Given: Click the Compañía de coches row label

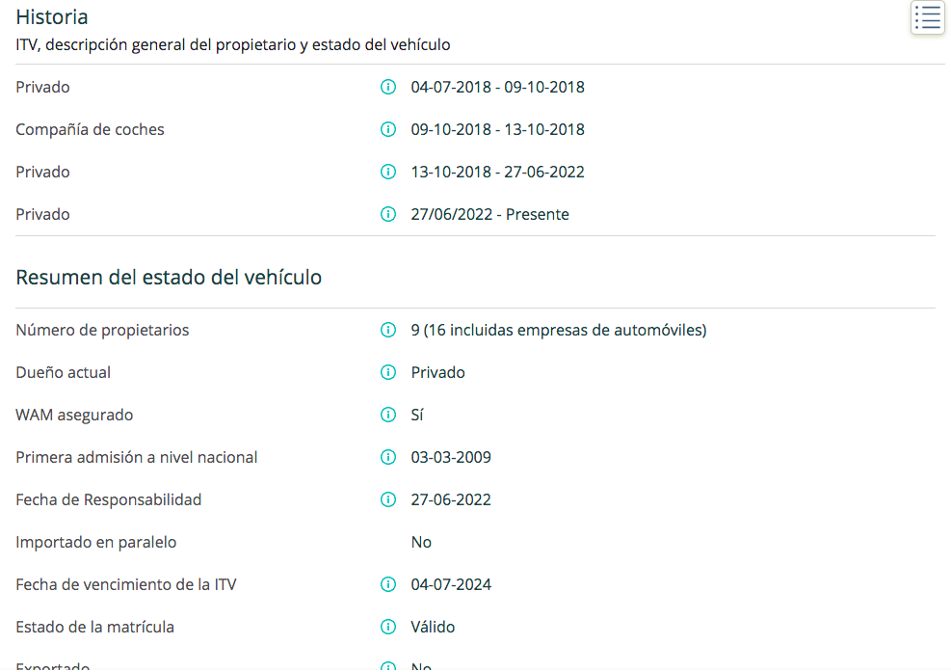Looking at the screenshot, I should (x=90, y=130).
